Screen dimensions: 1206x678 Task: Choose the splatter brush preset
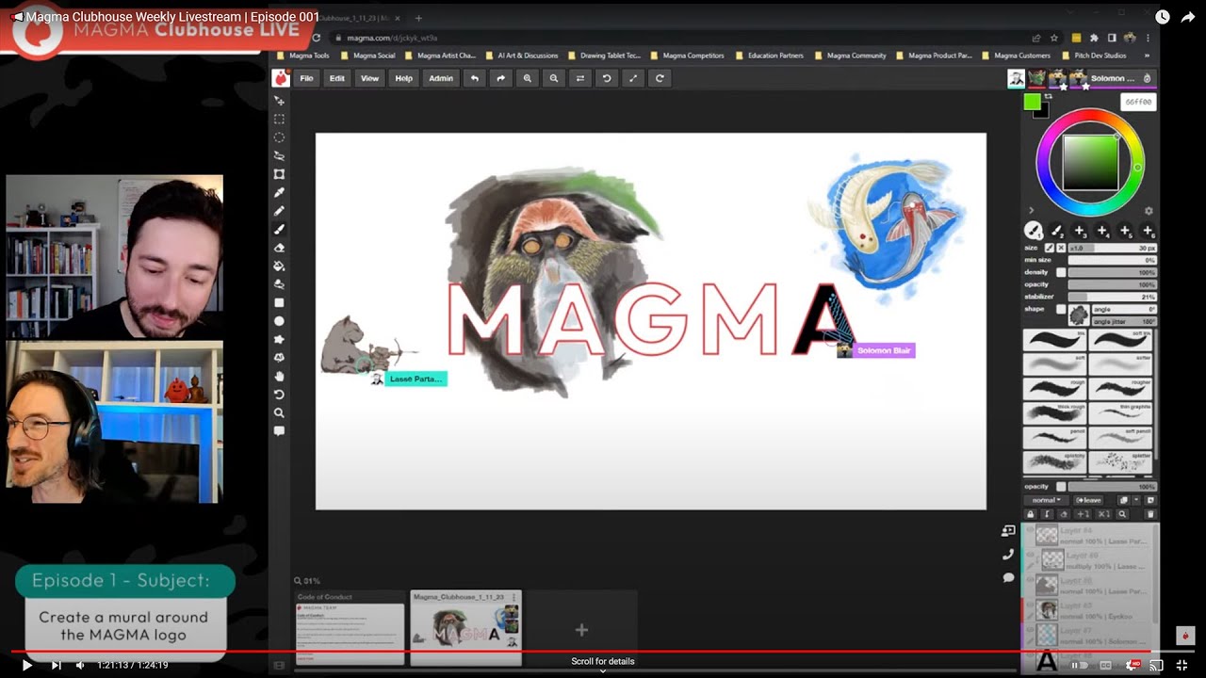(x=1121, y=460)
